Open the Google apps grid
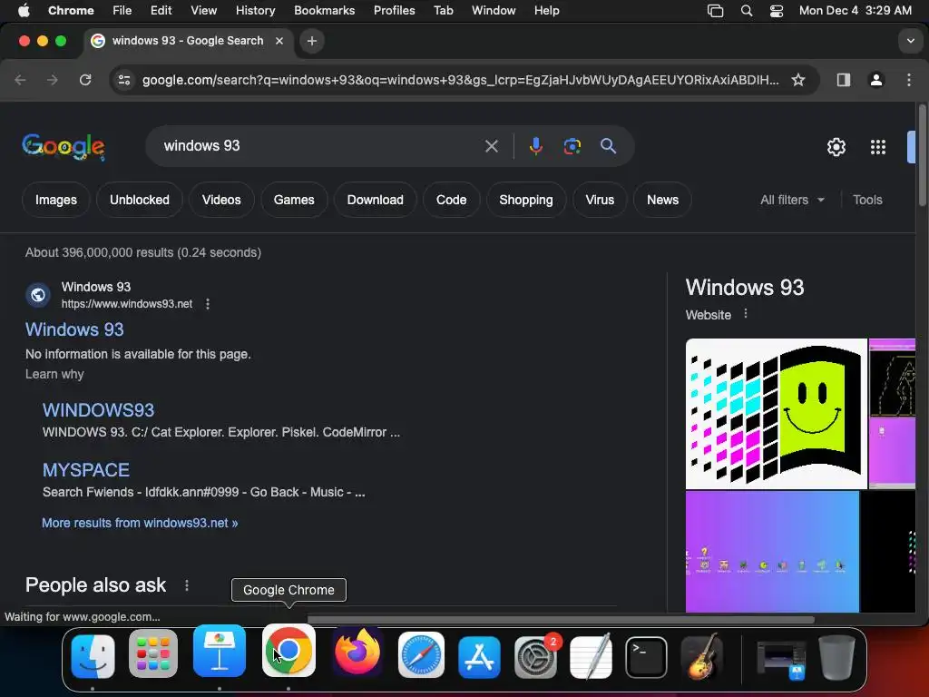This screenshot has height=697, width=929. click(x=878, y=147)
